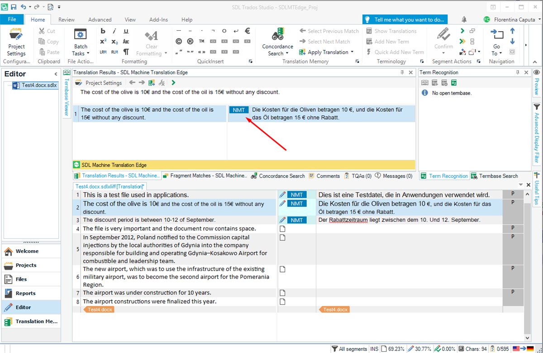Insert RLM right-to-left mark
The image size is (543, 353).
point(114,52)
